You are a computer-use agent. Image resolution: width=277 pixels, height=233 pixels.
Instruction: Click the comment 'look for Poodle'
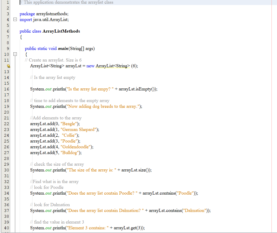coord(49,187)
